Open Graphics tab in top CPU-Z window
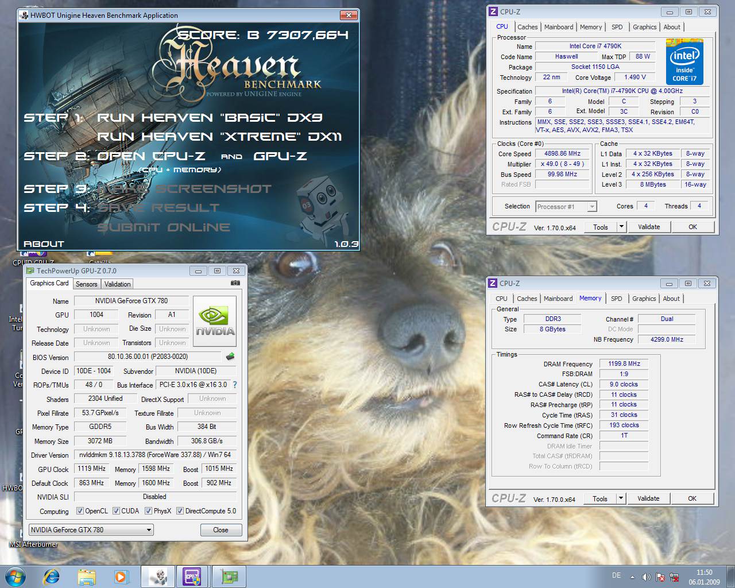Viewport: 735px width, 588px height. pos(645,27)
